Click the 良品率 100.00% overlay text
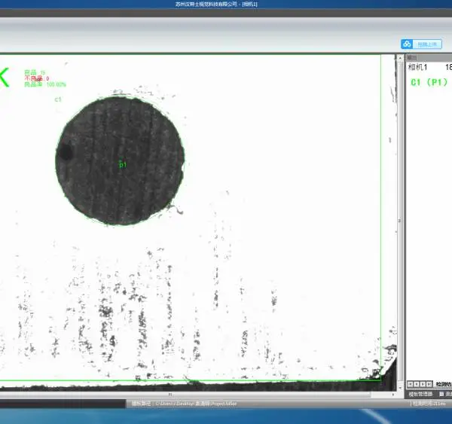 [45, 84]
